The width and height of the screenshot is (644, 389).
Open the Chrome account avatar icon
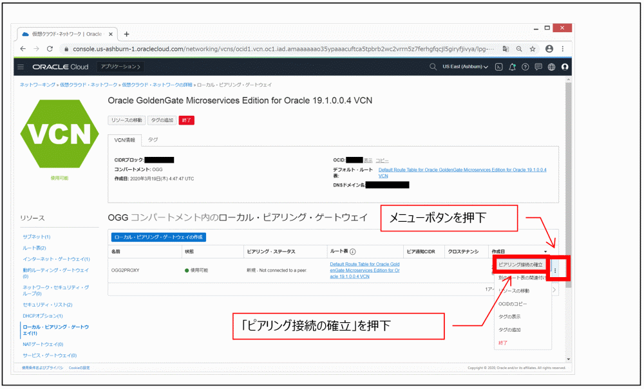point(549,48)
